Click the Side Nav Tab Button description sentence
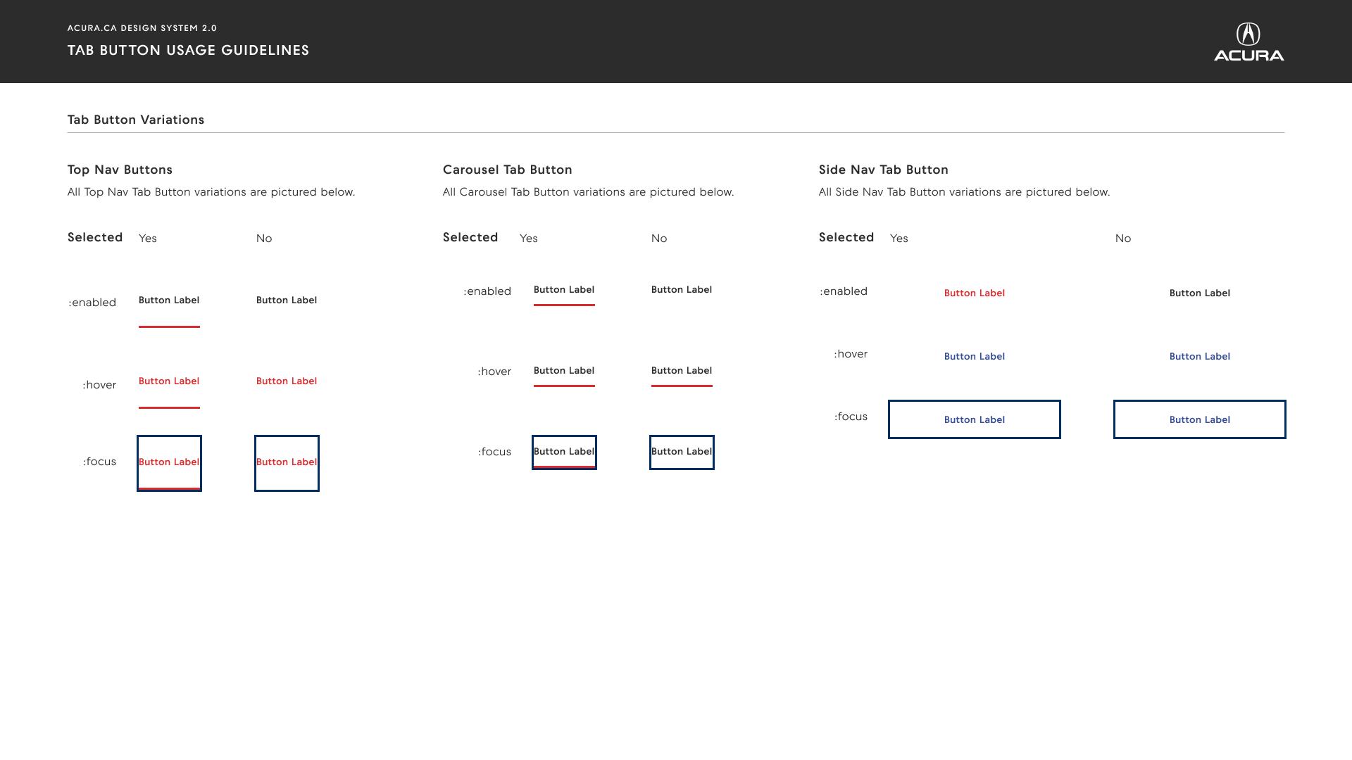 click(964, 192)
